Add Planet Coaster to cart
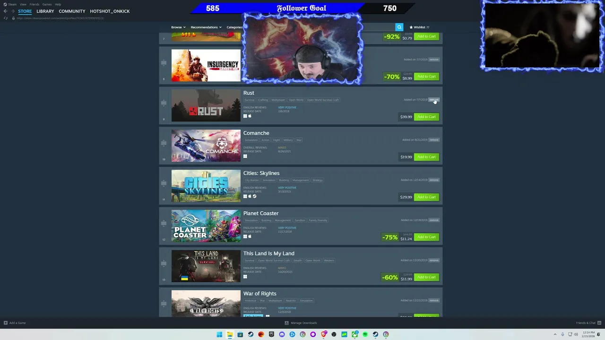The image size is (605, 340). point(426,237)
